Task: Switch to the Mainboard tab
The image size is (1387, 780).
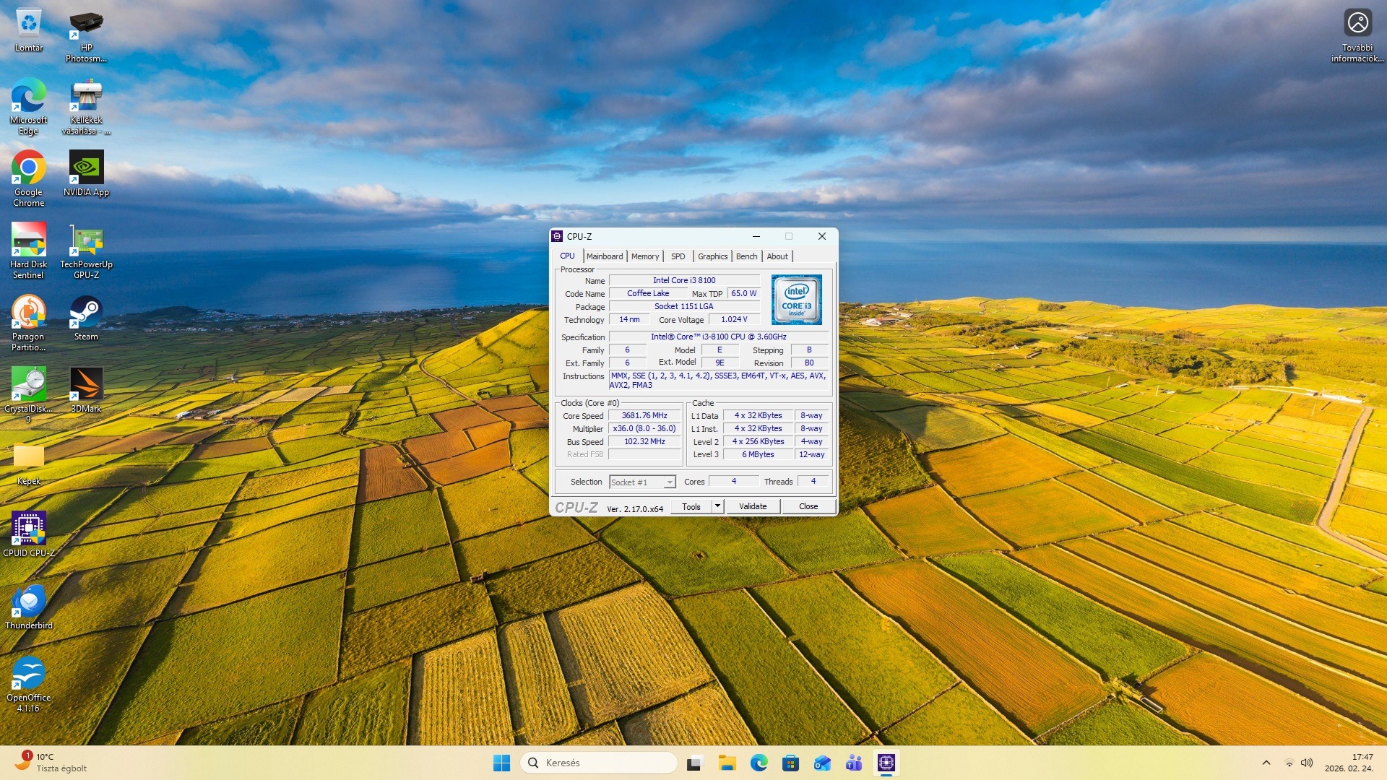Action: point(604,256)
